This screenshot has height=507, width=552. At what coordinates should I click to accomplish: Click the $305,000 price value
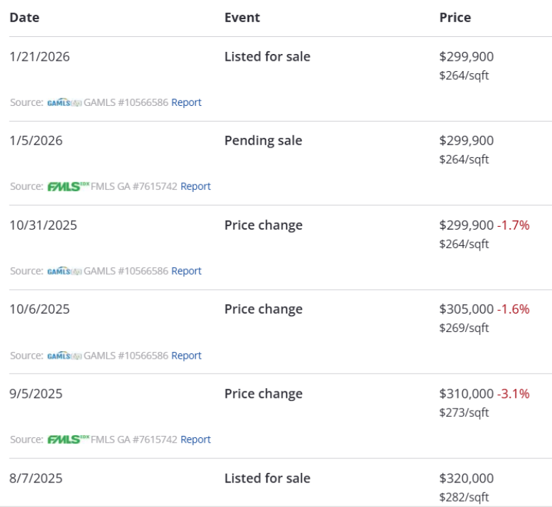466,310
